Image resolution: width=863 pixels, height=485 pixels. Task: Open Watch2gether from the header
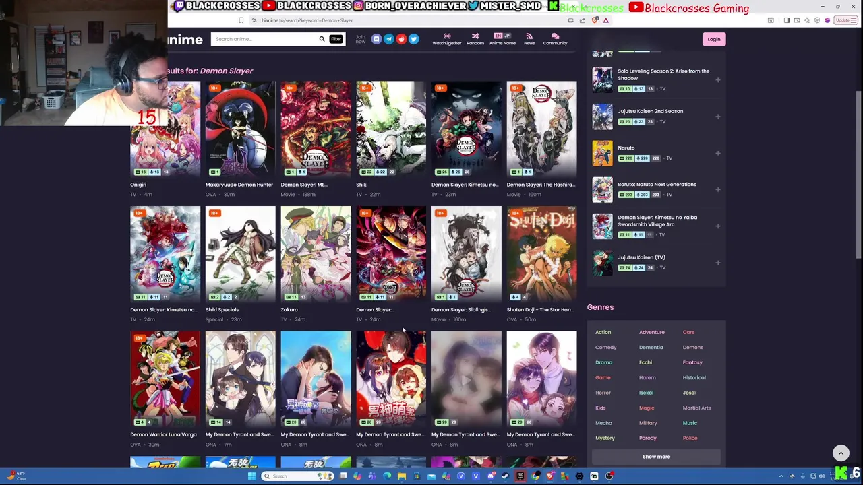[x=446, y=39]
